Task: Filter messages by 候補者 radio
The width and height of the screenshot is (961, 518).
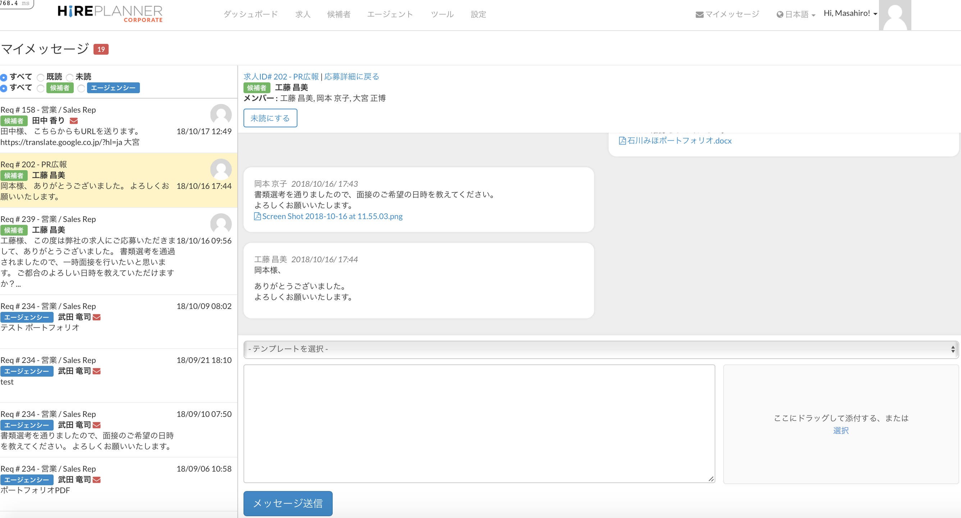Action: (41, 88)
